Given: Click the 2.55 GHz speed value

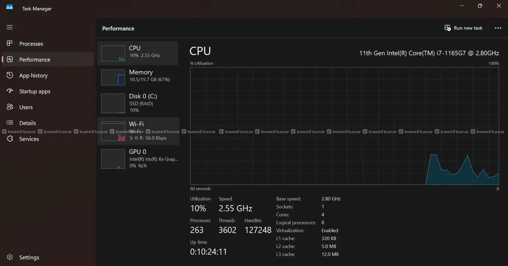Looking at the screenshot, I should click(235, 208).
